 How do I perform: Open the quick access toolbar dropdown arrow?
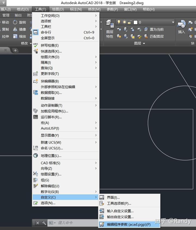[3, 2]
